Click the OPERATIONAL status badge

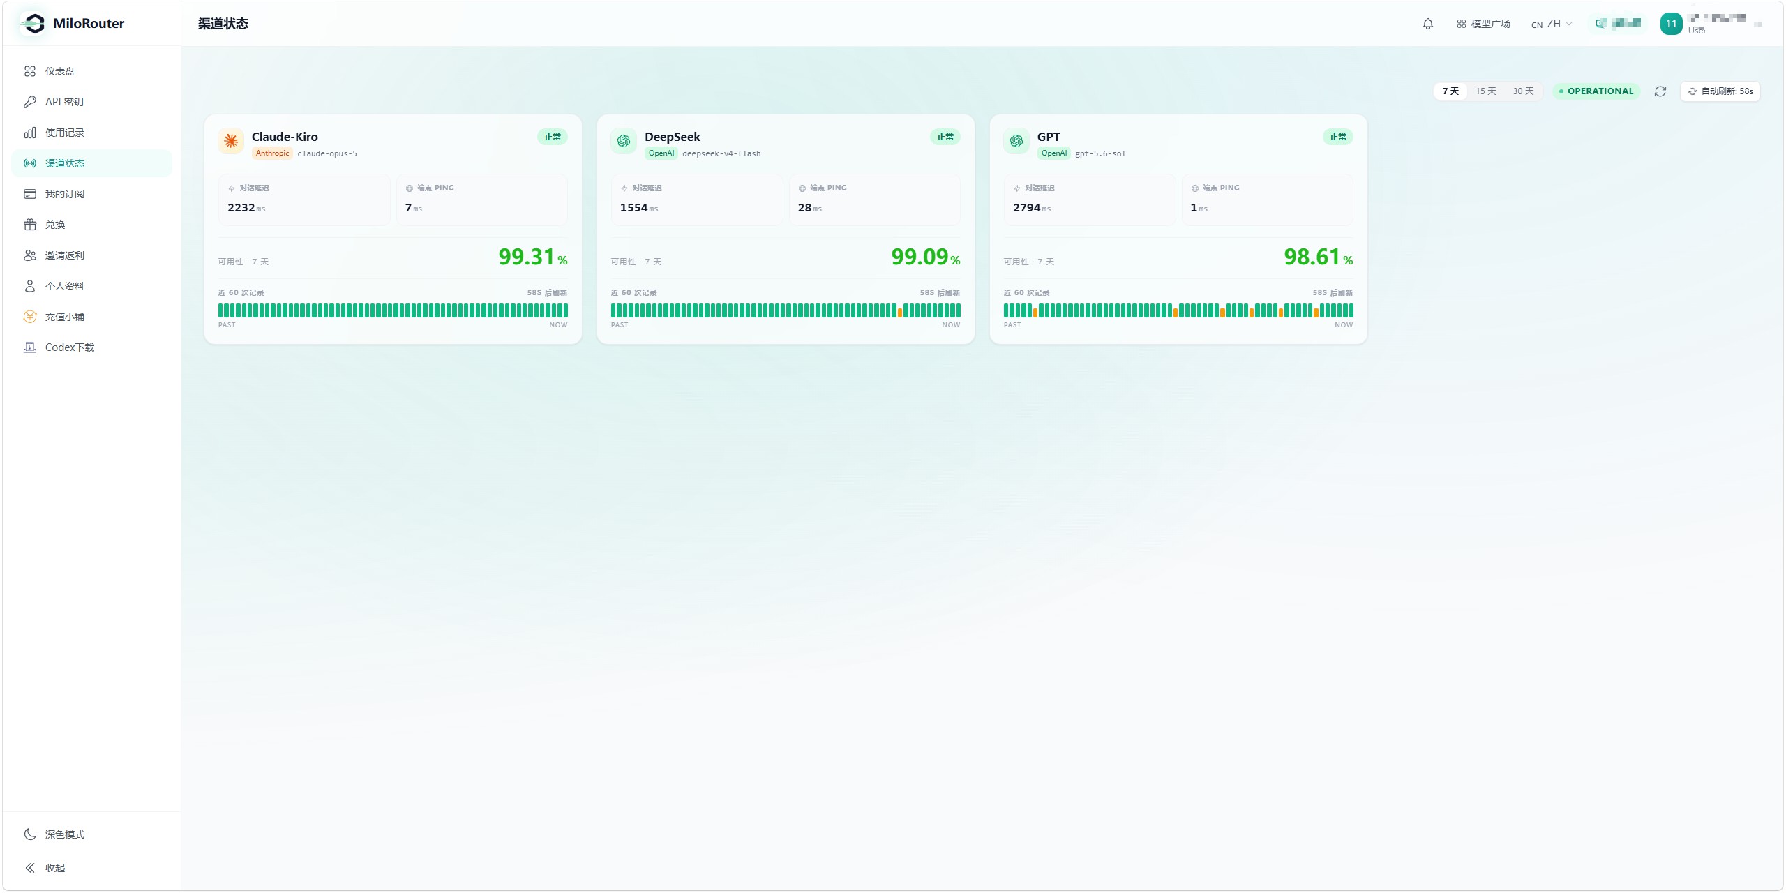pos(1596,91)
